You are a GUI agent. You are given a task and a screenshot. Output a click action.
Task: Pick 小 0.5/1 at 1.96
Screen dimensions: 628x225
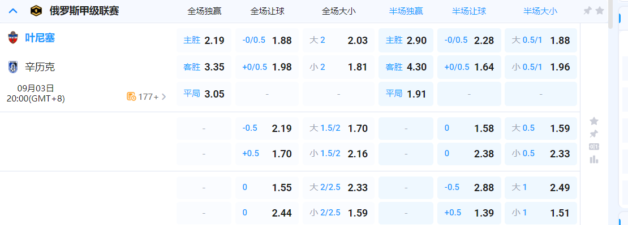541,67
